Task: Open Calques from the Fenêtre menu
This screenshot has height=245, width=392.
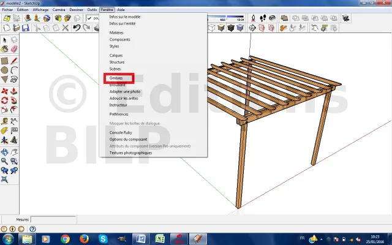Action: click(116, 56)
